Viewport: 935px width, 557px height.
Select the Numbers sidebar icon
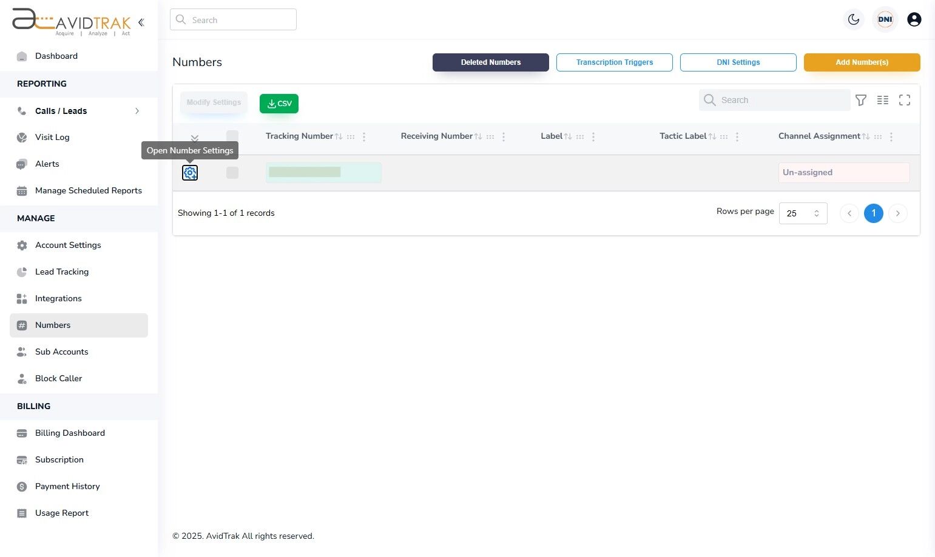22,325
